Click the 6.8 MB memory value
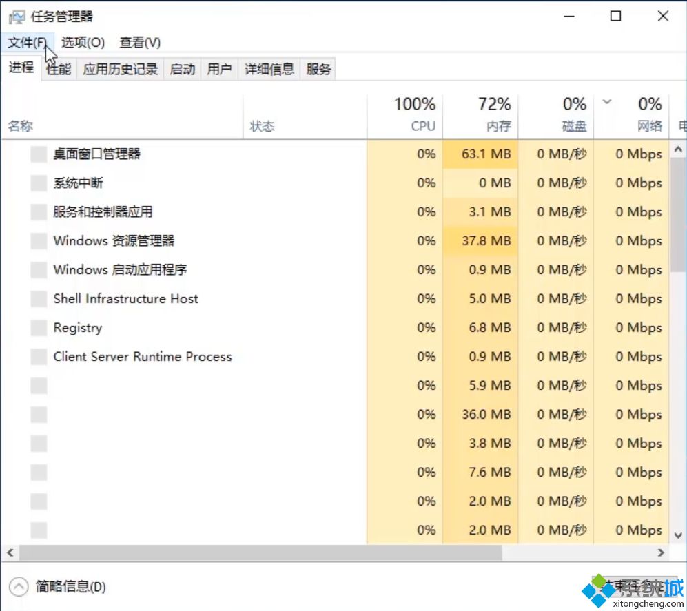Viewport: 687px width, 611px height. tap(489, 328)
